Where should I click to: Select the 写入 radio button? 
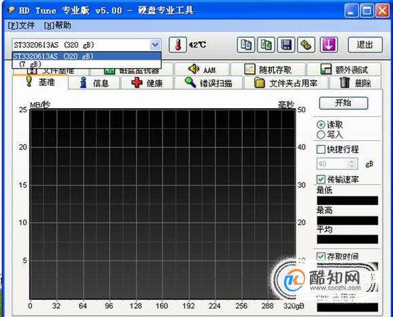321,135
